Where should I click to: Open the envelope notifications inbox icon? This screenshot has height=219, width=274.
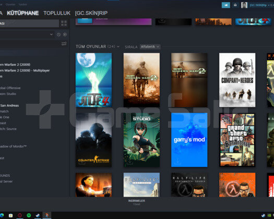[235, 5]
